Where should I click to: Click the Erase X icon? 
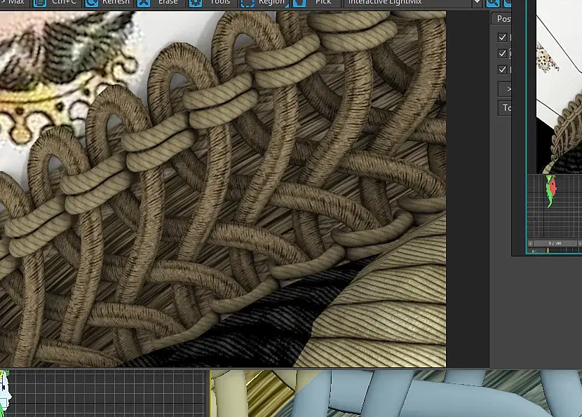coord(143,3)
